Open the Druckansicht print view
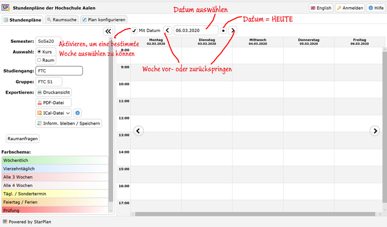Image resolution: width=387 pixels, height=227 pixels. pyautogui.click(x=54, y=92)
